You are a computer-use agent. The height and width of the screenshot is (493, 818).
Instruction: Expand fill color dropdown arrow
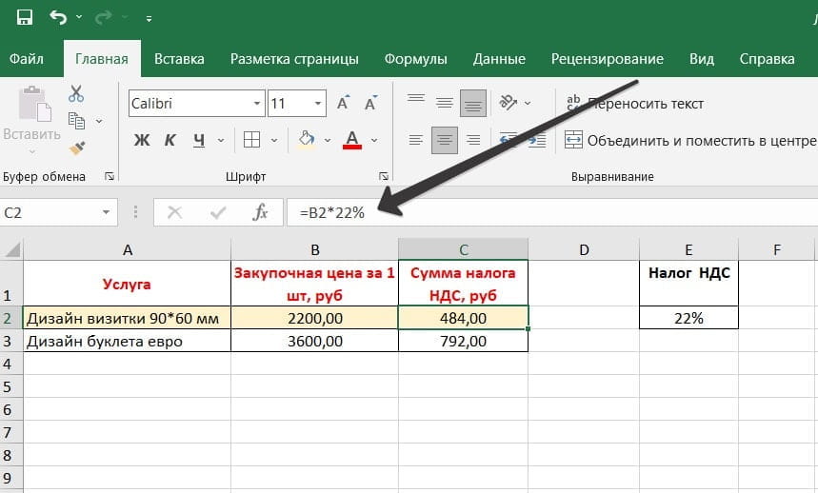pyautogui.click(x=327, y=140)
